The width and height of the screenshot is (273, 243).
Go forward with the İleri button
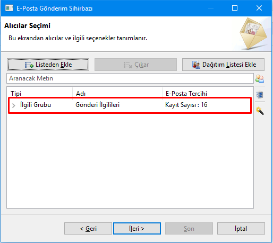[x=137, y=229]
